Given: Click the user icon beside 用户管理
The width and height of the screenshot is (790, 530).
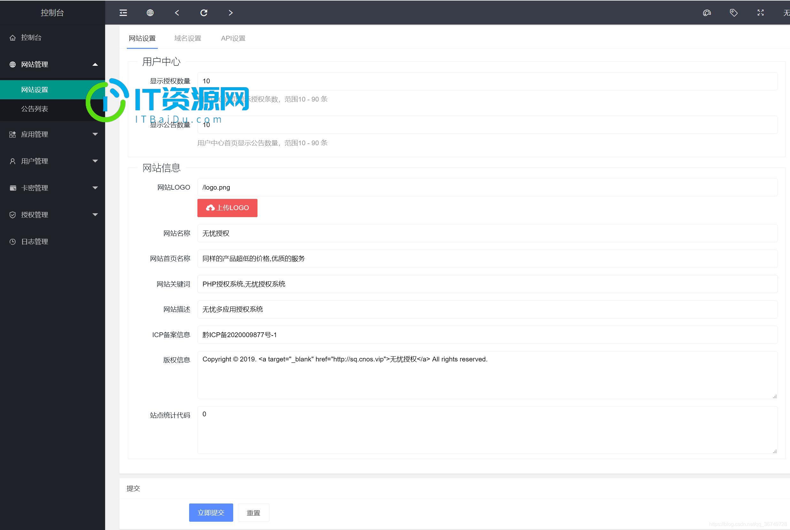Looking at the screenshot, I should coord(12,161).
